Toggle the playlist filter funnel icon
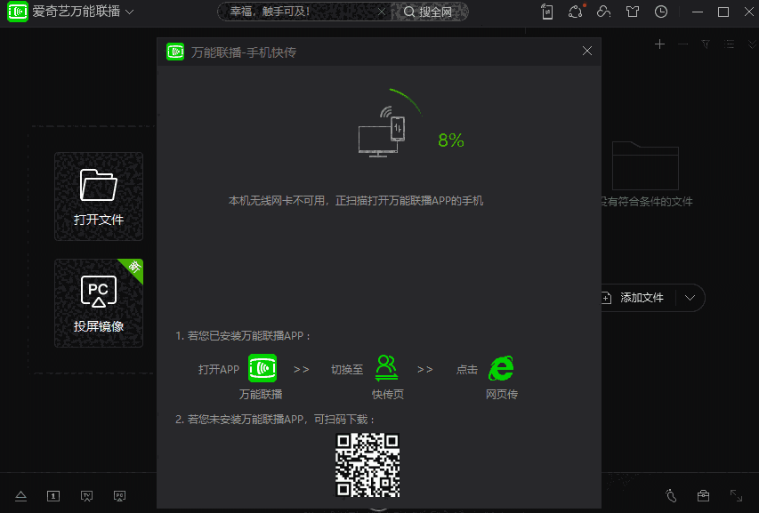The height and width of the screenshot is (513, 759). 706,44
